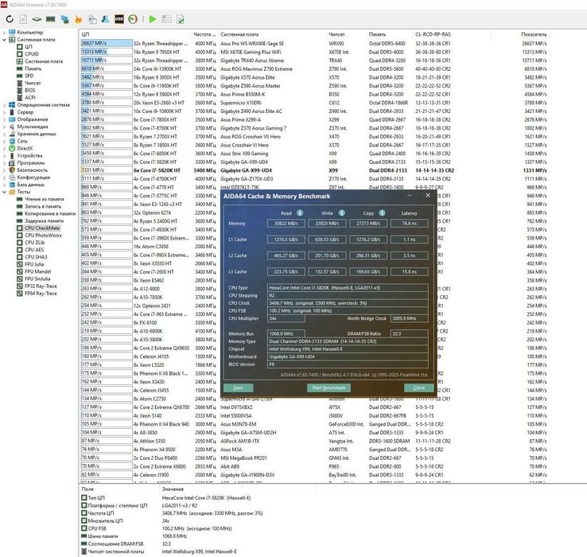587x557 pixels.
Task: Collapse the Тесты tree node
Action: tap(4, 192)
